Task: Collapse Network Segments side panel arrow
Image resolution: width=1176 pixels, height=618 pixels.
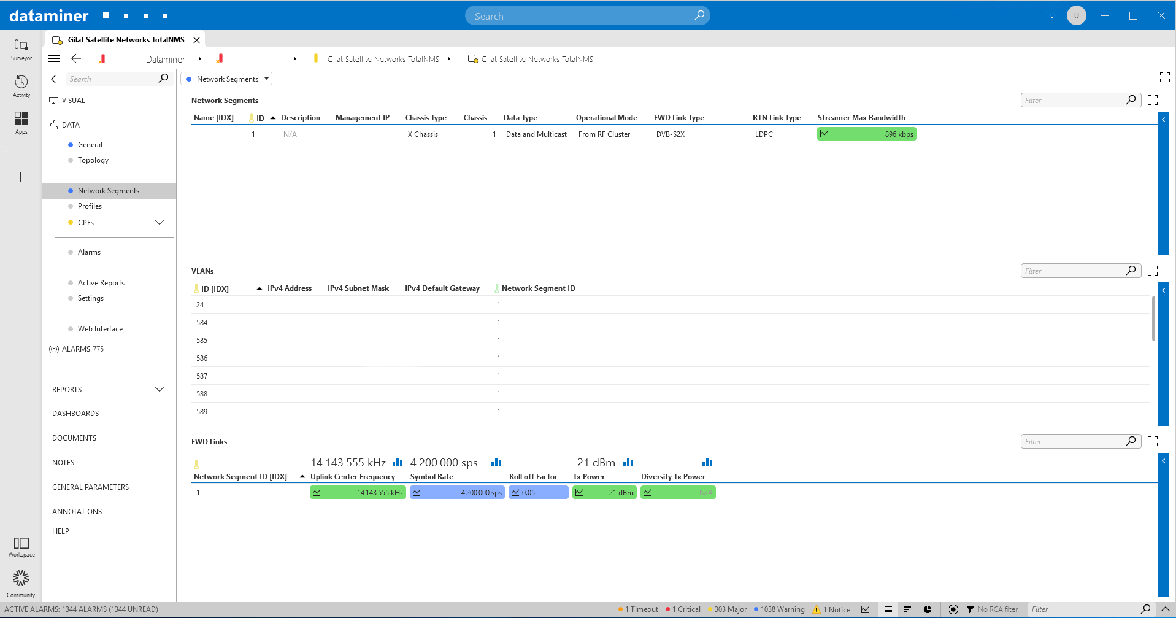Action: tap(1163, 120)
